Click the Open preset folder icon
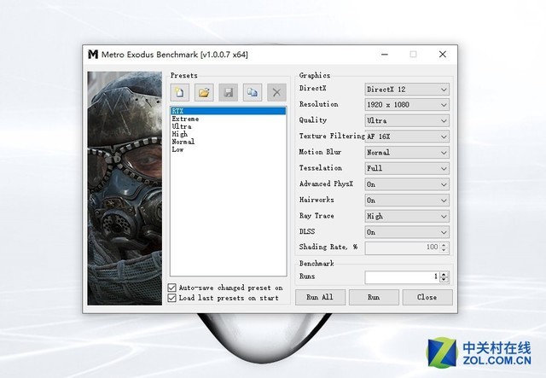This screenshot has width=546, height=378. pos(204,92)
